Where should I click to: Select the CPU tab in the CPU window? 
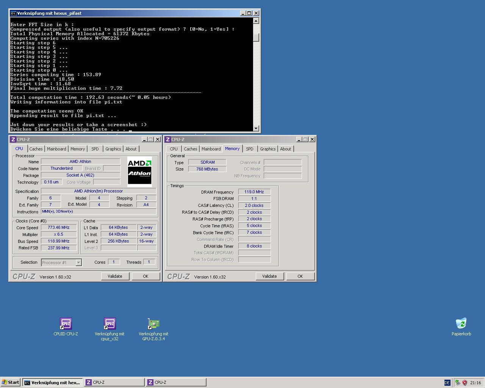[19, 149]
